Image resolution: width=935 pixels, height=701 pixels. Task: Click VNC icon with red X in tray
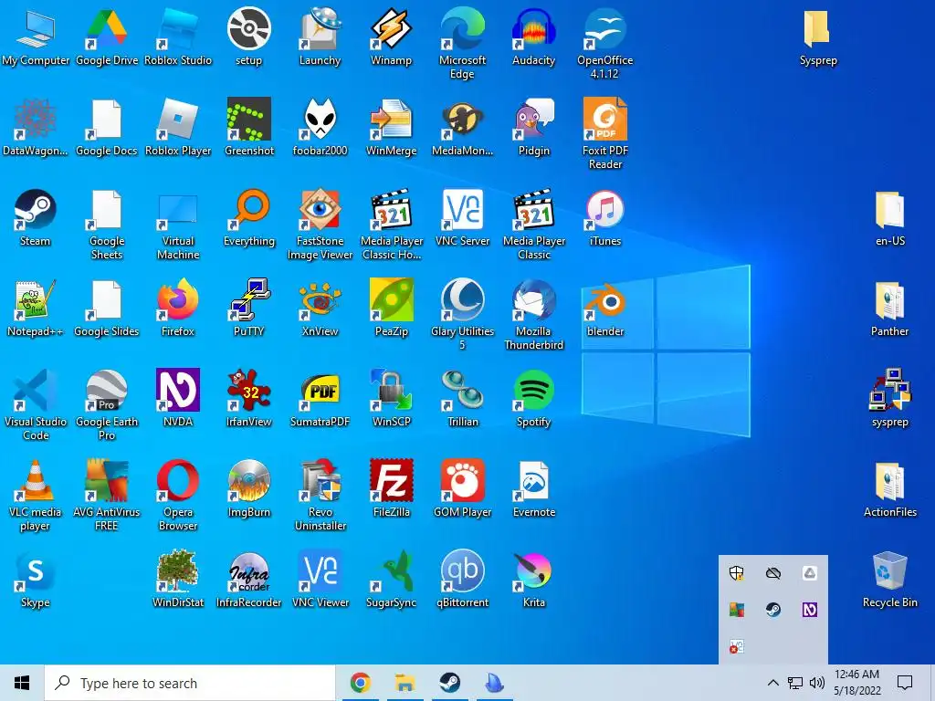(x=737, y=647)
